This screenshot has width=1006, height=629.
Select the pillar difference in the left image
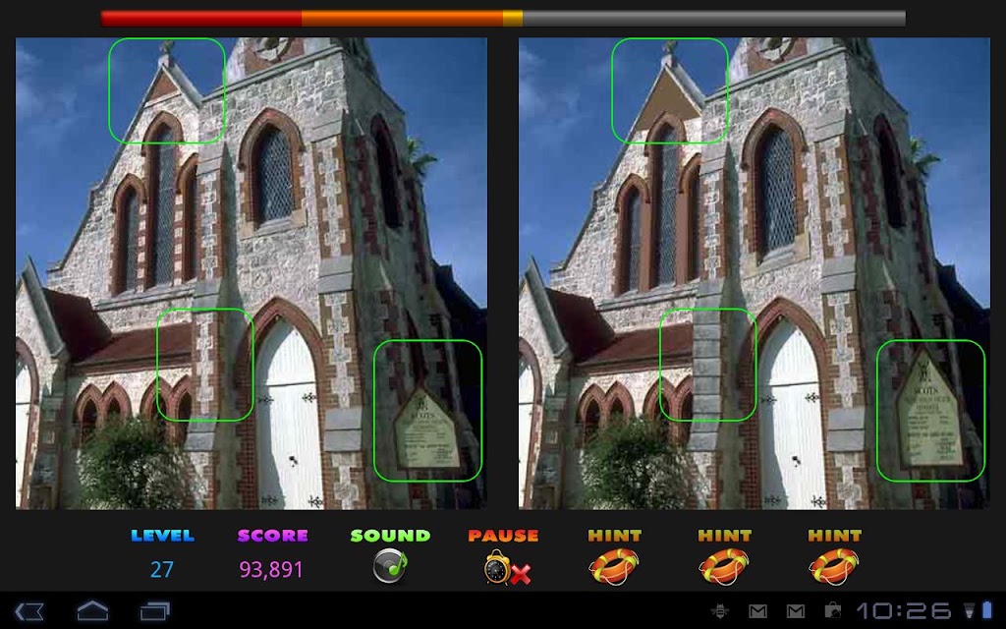(x=205, y=365)
